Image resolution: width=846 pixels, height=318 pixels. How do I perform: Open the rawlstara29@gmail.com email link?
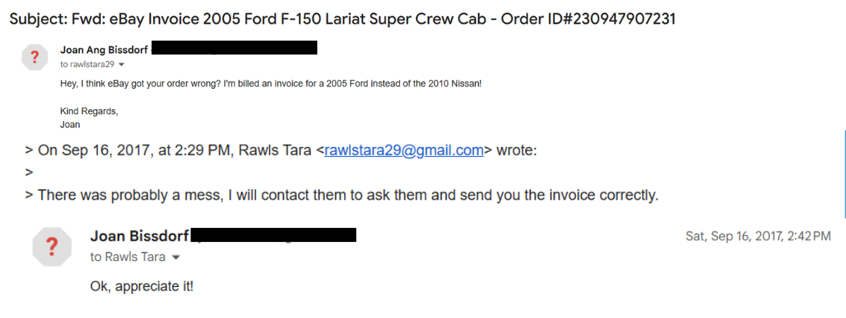click(404, 150)
